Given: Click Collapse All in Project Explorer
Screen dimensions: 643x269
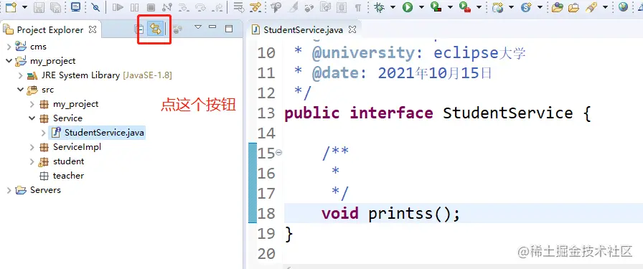Looking at the screenshot, I should (139, 29).
